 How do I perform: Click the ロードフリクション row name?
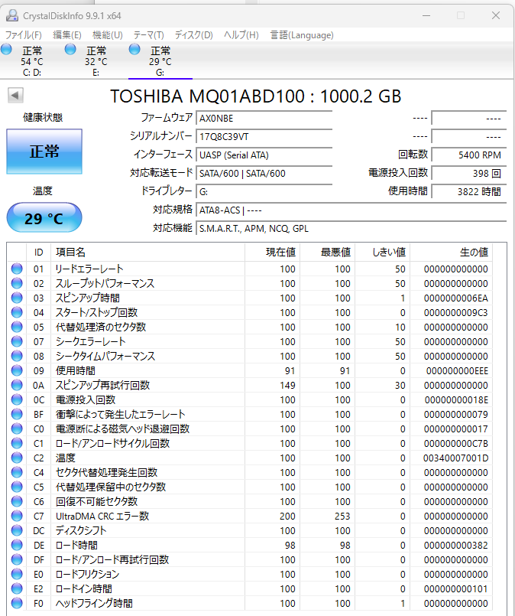click(87, 574)
